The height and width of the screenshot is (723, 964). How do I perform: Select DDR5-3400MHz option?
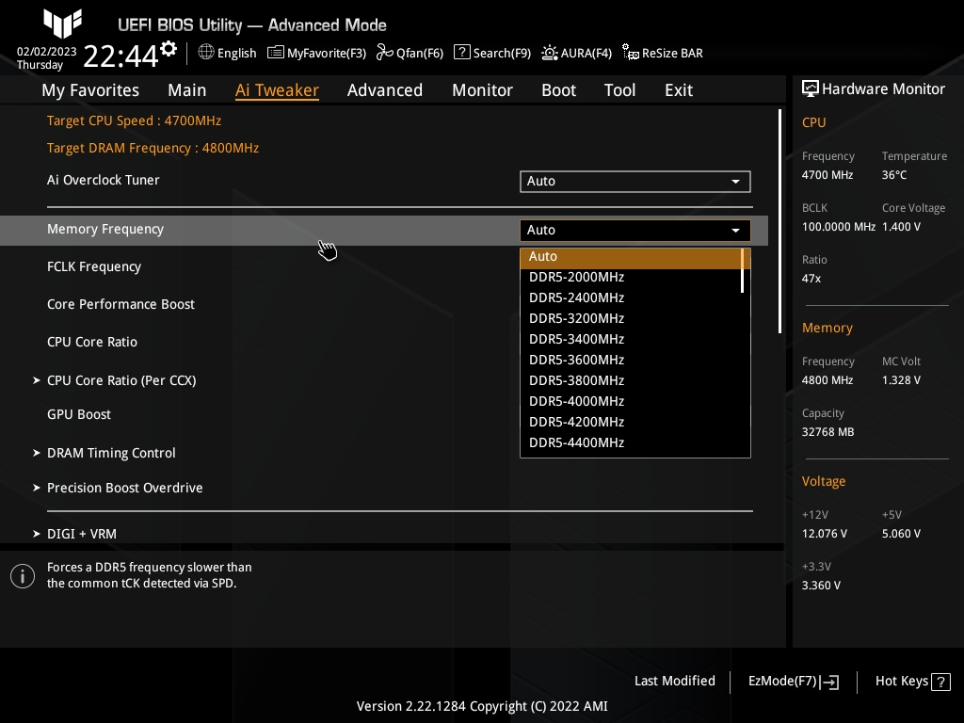click(x=632, y=339)
